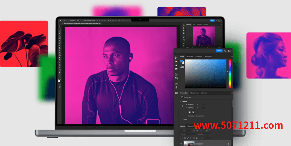The height and width of the screenshot is (146, 291).
Task: Open the Character panel icon
Action: pyautogui.click(x=176, y=84)
